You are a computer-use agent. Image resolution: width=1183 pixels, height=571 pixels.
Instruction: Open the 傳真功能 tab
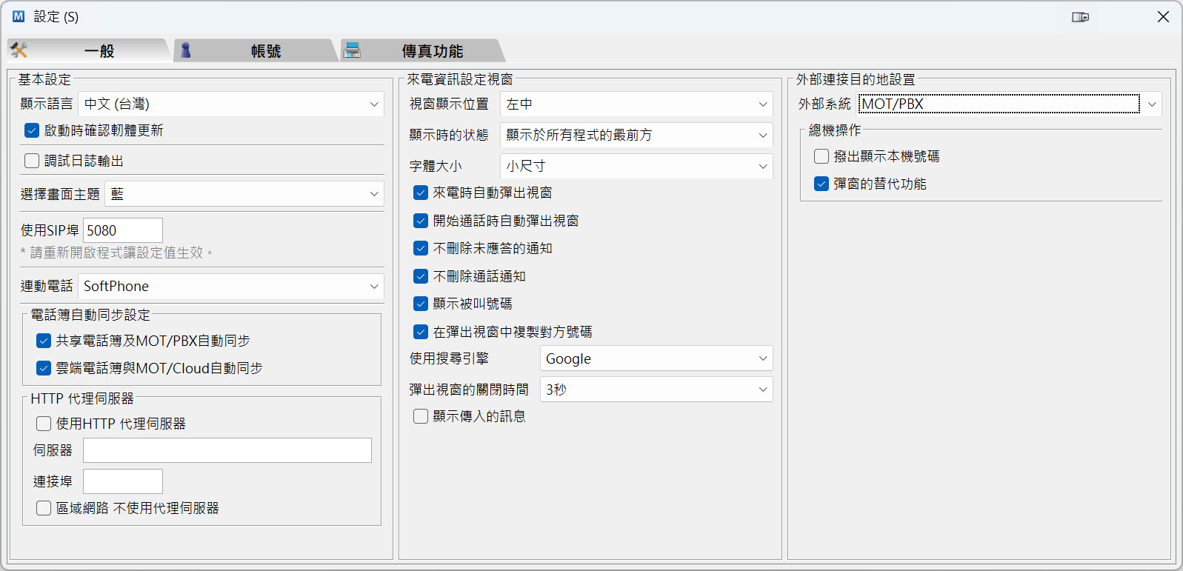pyautogui.click(x=432, y=51)
